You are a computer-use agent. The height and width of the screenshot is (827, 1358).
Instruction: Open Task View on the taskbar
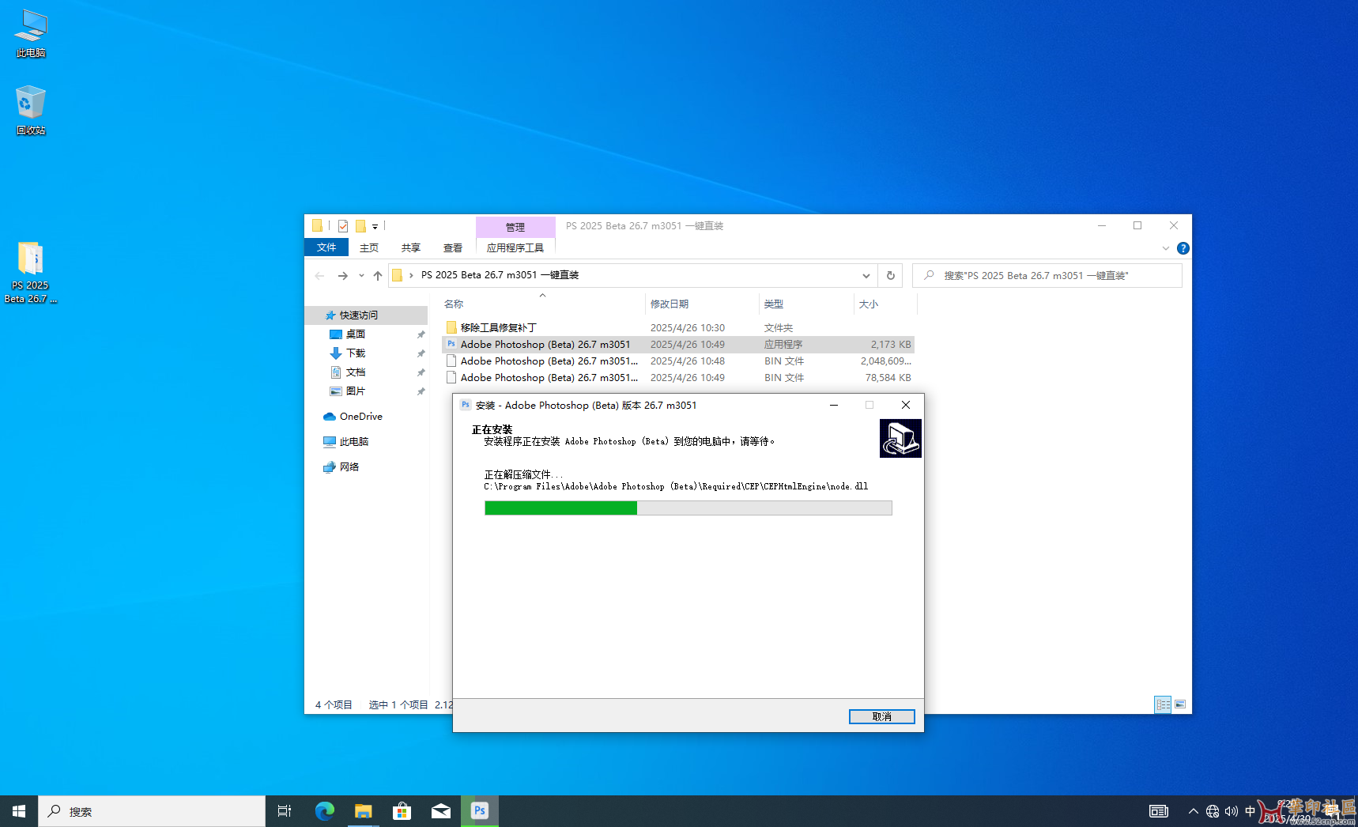[285, 811]
